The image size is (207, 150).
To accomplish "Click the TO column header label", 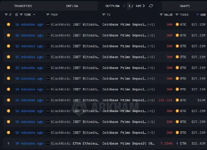I will pos(108,15).
